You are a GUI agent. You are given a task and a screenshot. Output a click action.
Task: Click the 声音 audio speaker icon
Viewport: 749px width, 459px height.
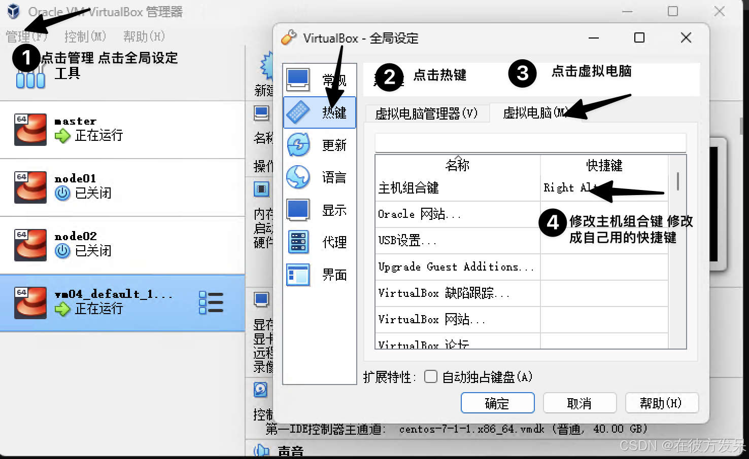coord(261,450)
